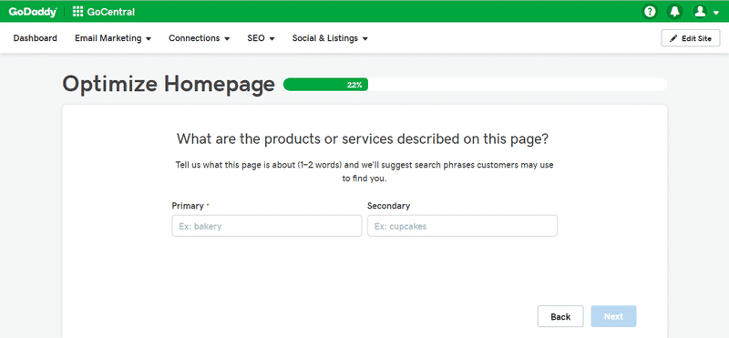This screenshot has height=338, width=729.
Task: Click the Primary field label
Action: pyautogui.click(x=188, y=206)
